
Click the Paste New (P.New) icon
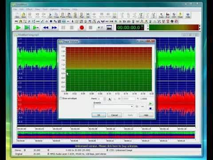tap(69, 15)
